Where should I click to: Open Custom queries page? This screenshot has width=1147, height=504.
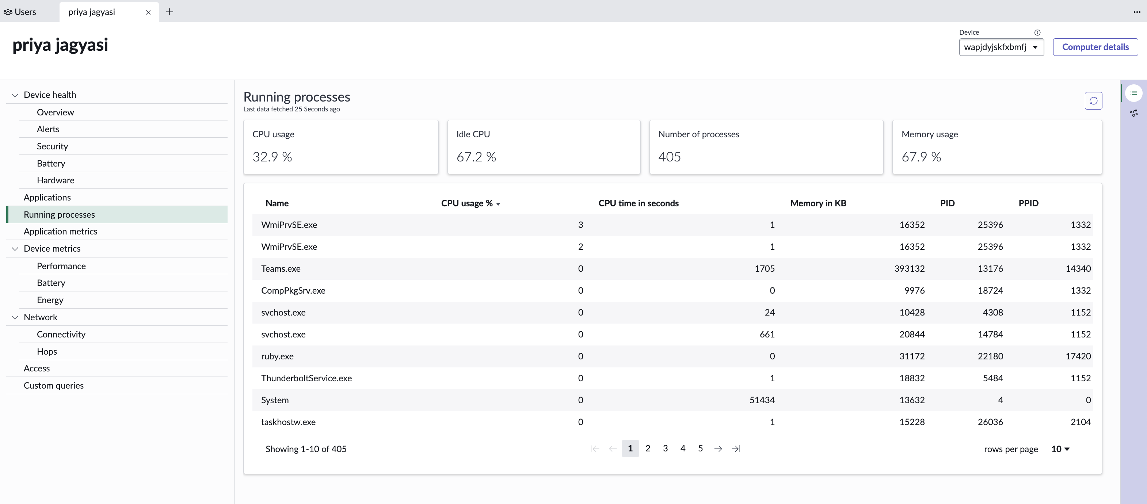(x=53, y=386)
